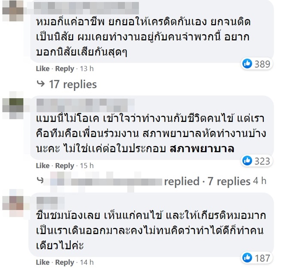Viewport: 284px width, 269px height.
Task: Reply to the comment posted 14 h ago
Action: click(x=65, y=262)
